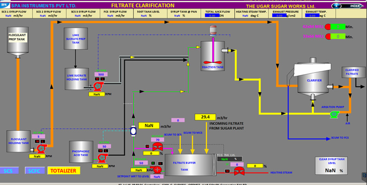Edit the SET FLOW 50 field
This screenshot has width=367, height=185.
(x=141, y=163)
